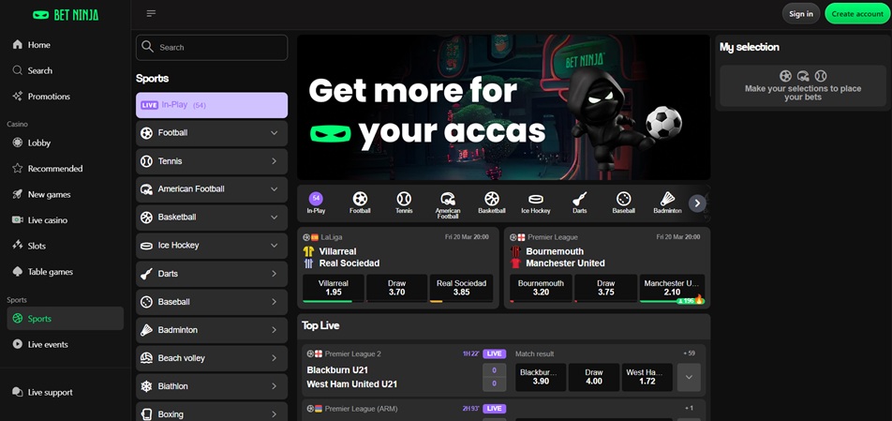Screen dimensions: 892x421
Task: Bet on Manchester United at 2.10
Action: pyautogui.click(x=672, y=288)
